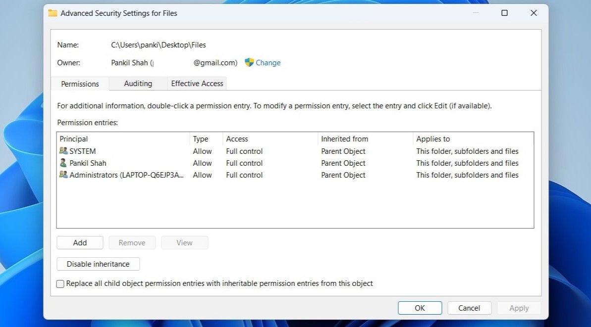Select the Permissions tab
Image resolution: width=591 pixels, height=327 pixels.
[x=79, y=84]
